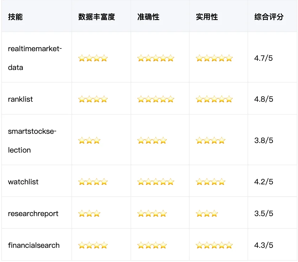Click researchreport's 3.5/5 overall score
The image size is (298, 262).
(x=264, y=214)
